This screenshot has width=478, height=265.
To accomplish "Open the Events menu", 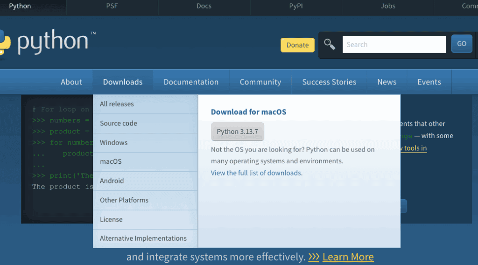I will [x=429, y=82].
